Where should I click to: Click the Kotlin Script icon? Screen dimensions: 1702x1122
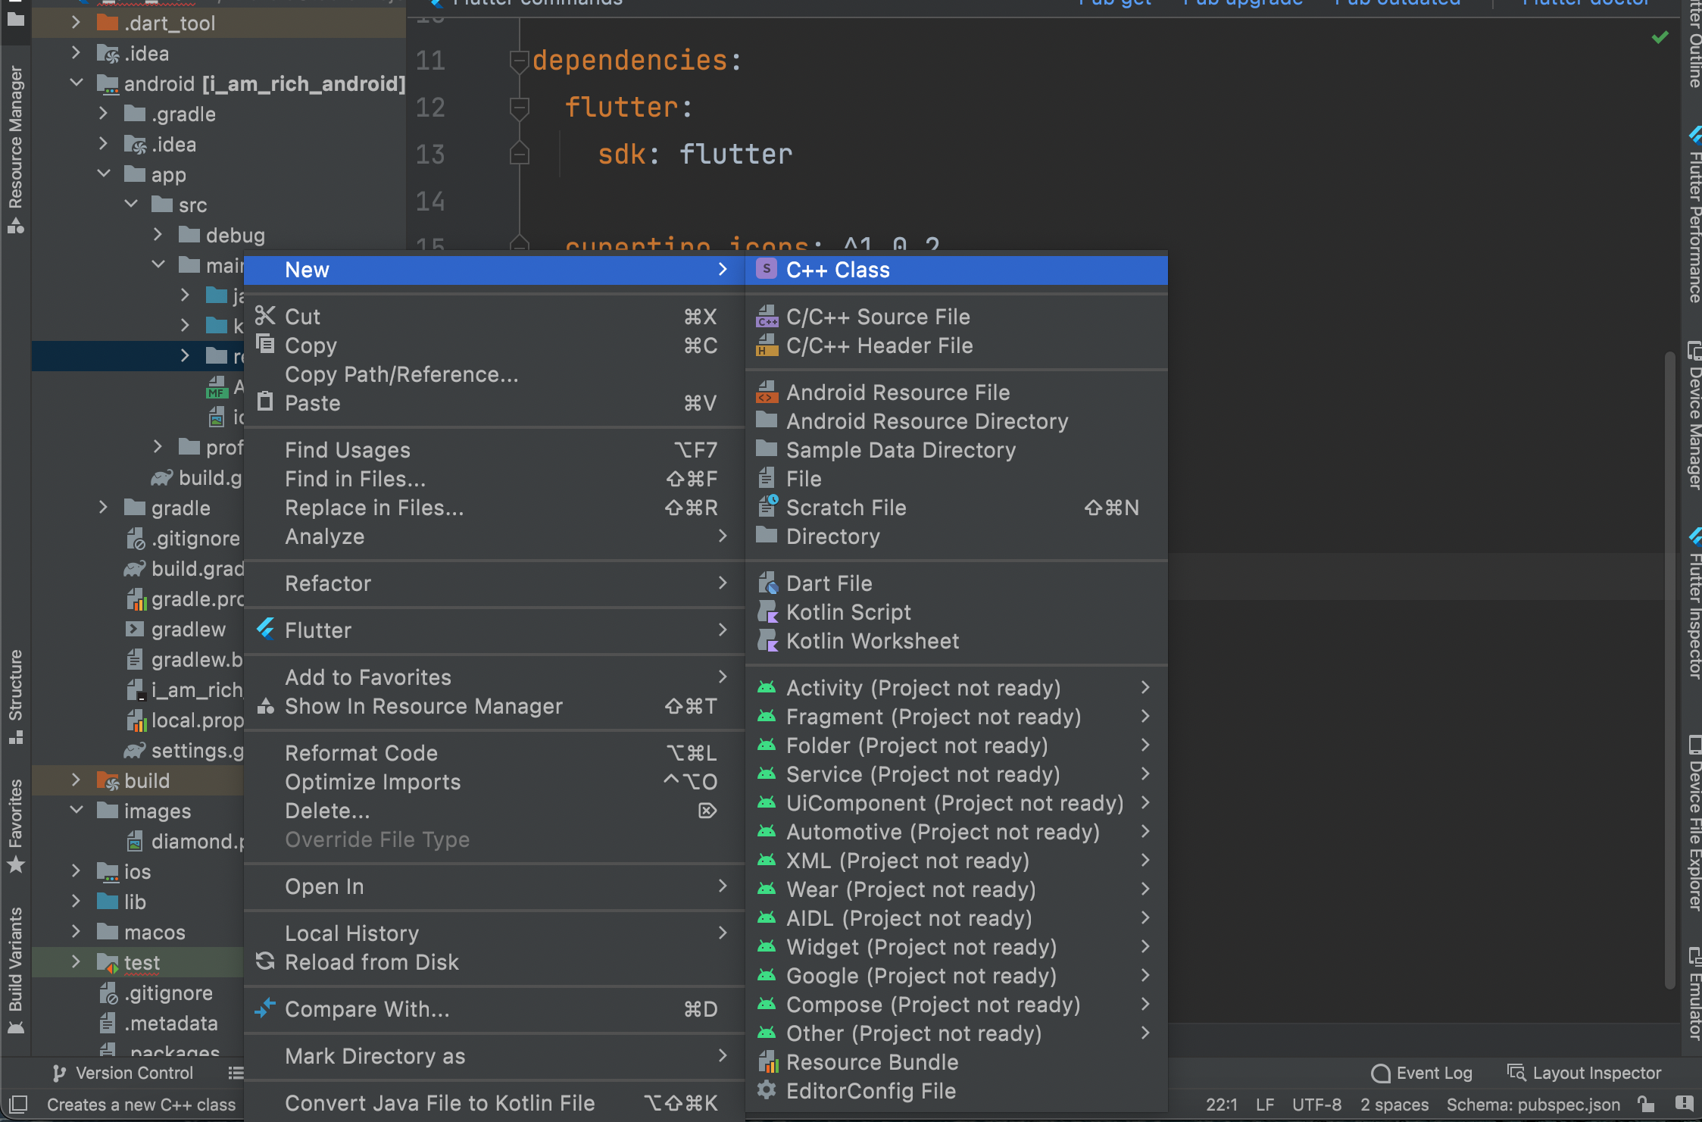point(767,612)
